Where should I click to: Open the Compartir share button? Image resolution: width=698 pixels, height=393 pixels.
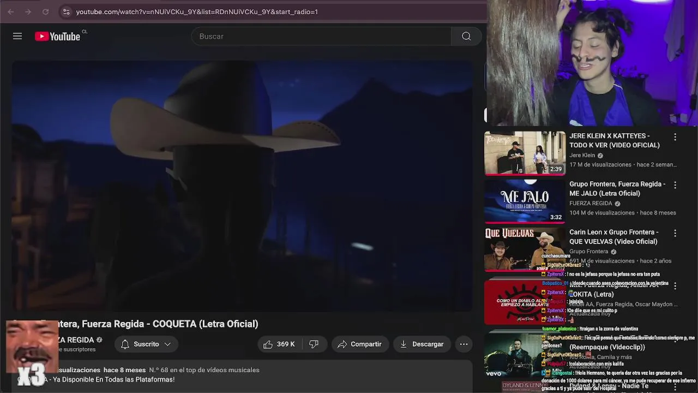coord(360,344)
